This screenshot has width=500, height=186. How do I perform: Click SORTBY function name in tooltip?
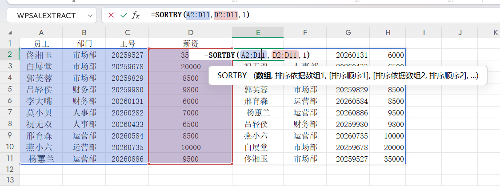[x=232, y=75]
